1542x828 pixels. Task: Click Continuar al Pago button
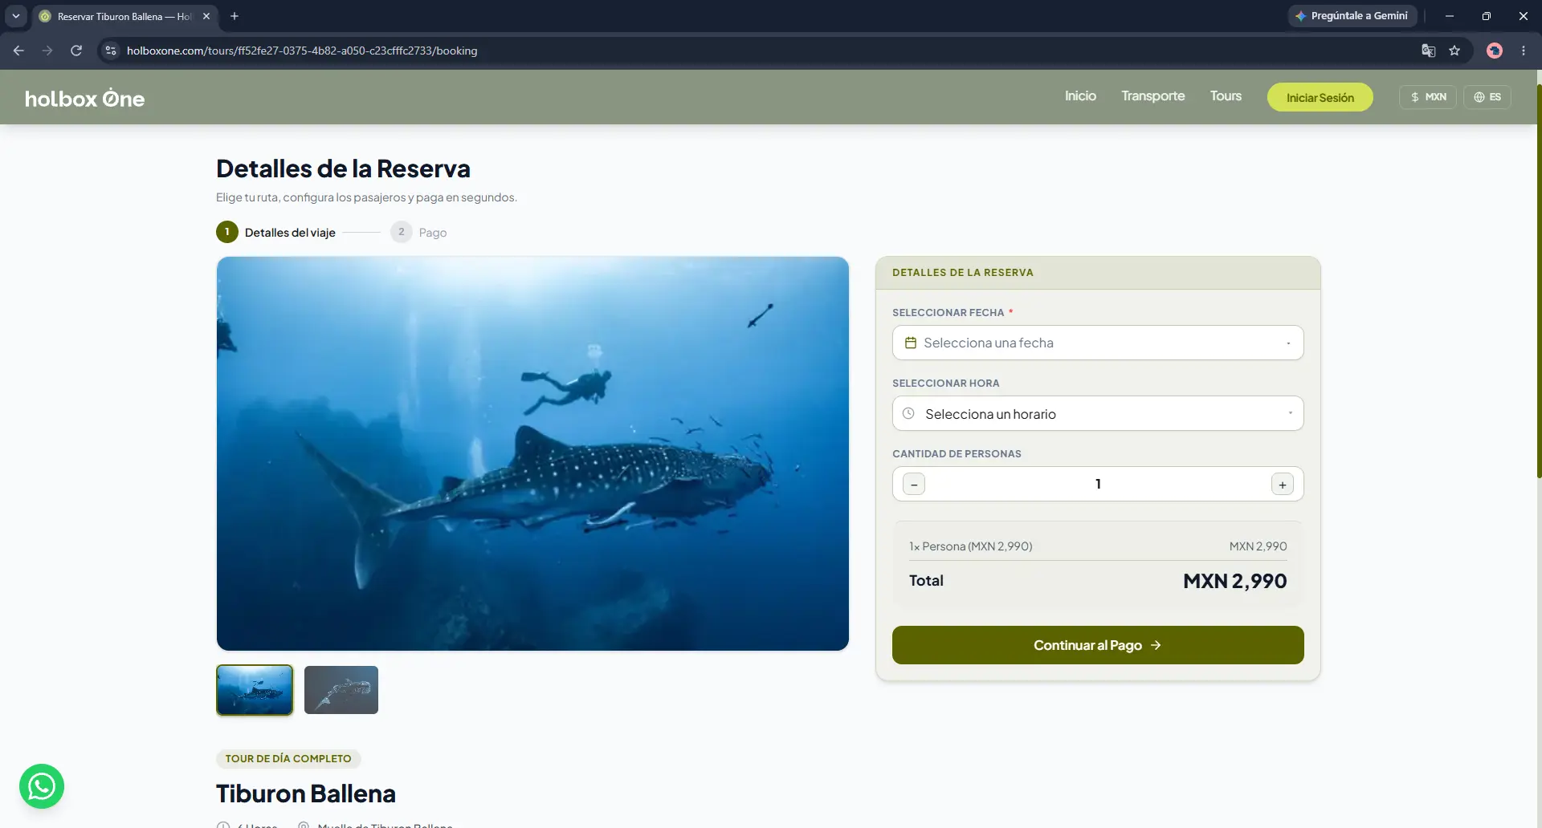click(1098, 645)
